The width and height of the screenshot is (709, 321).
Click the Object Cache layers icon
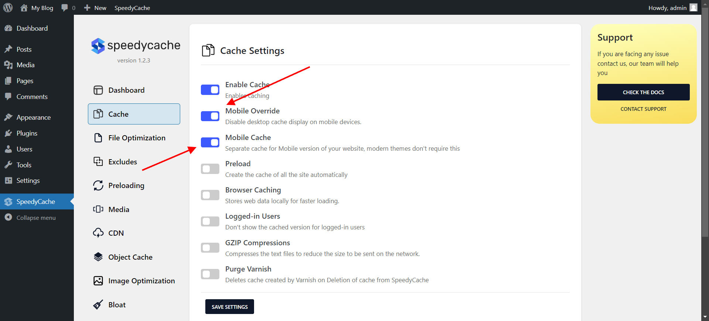98,257
